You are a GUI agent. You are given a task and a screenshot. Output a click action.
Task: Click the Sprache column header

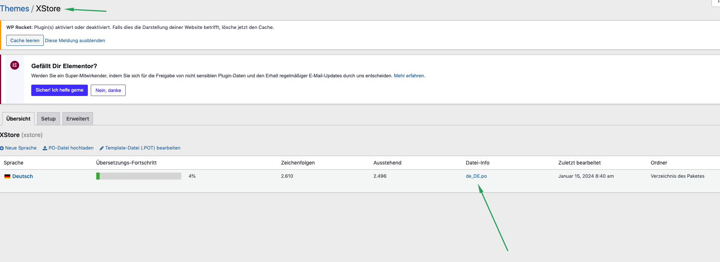click(14, 163)
